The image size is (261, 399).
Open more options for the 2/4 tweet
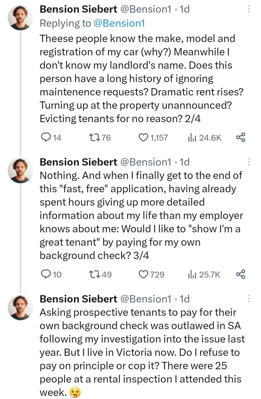249,10
